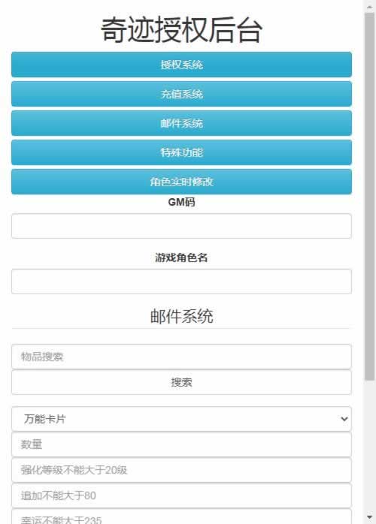This screenshot has width=376, height=524.
Task: Click the scrollbar track below thumb
Action: tap(370, 446)
